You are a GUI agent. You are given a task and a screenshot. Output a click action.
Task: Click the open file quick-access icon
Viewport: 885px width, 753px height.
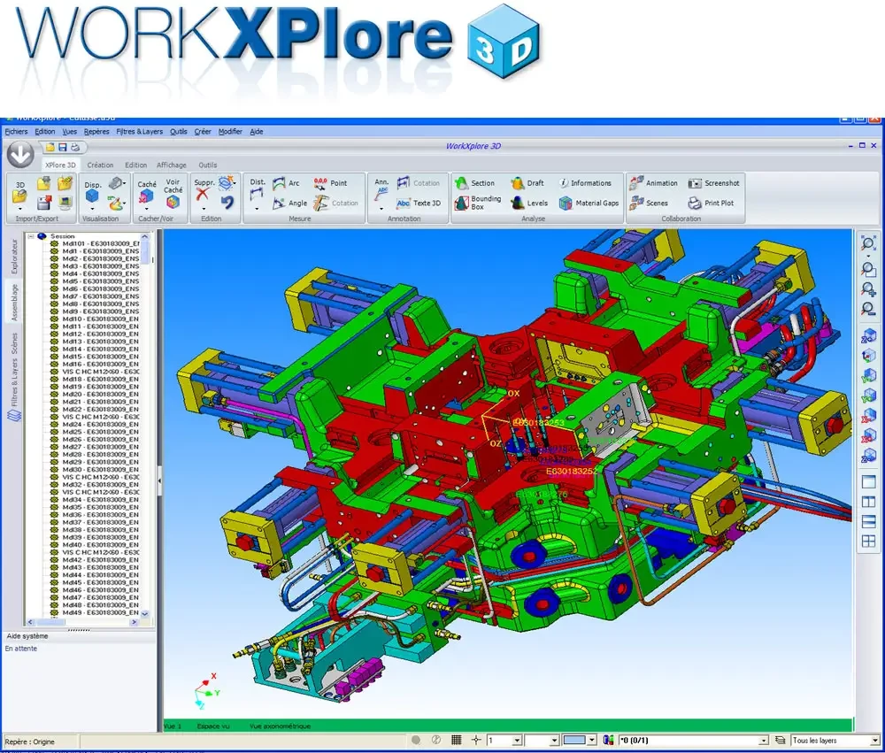point(50,147)
